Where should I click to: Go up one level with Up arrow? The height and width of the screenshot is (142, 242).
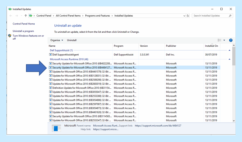pyautogui.click(x=26, y=15)
